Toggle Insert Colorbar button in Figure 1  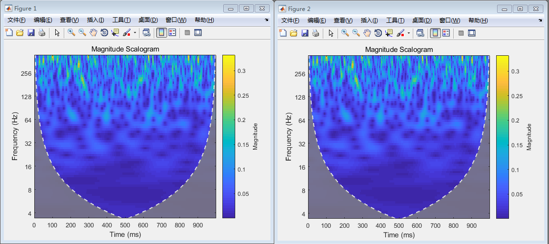coord(161,33)
